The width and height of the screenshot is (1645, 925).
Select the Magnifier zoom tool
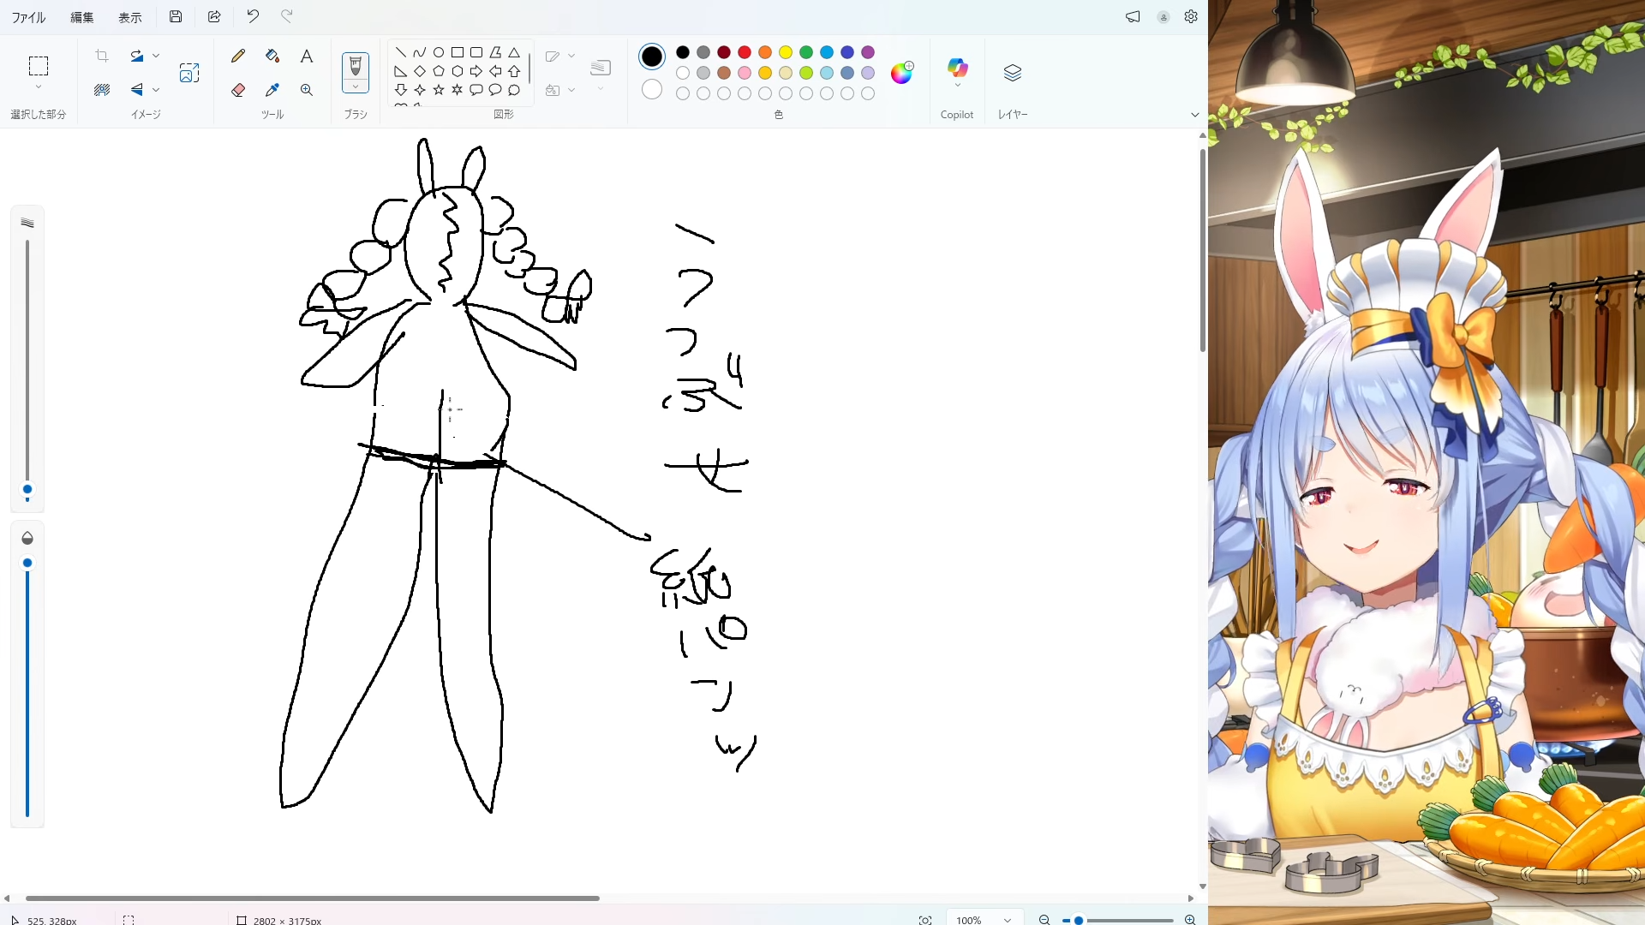pyautogui.click(x=306, y=90)
